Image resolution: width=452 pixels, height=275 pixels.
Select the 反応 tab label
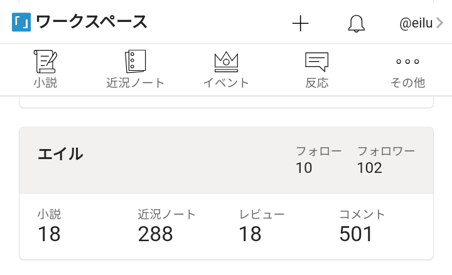(x=316, y=83)
